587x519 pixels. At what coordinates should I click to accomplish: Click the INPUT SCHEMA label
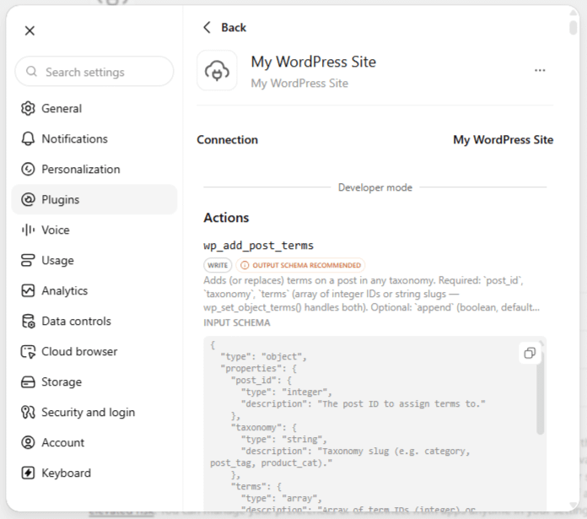pos(237,322)
